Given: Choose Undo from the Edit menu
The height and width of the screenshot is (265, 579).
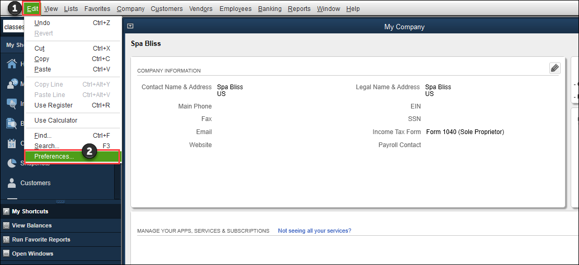Looking at the screenshot, I should (73, 23).
